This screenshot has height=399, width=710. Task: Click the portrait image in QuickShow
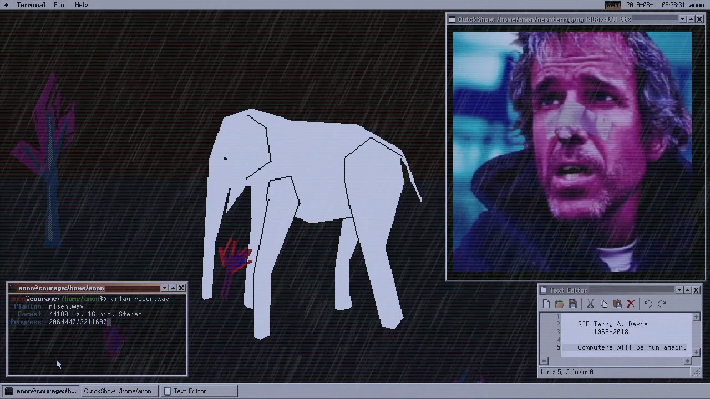(572, 152)
